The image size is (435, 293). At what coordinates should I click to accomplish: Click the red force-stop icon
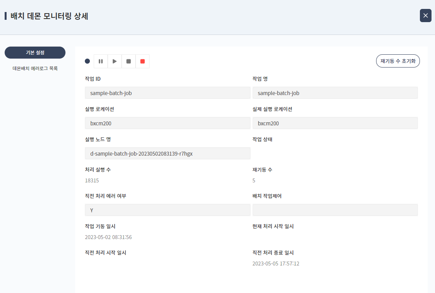pyautogui.click(x=143, y=61)
